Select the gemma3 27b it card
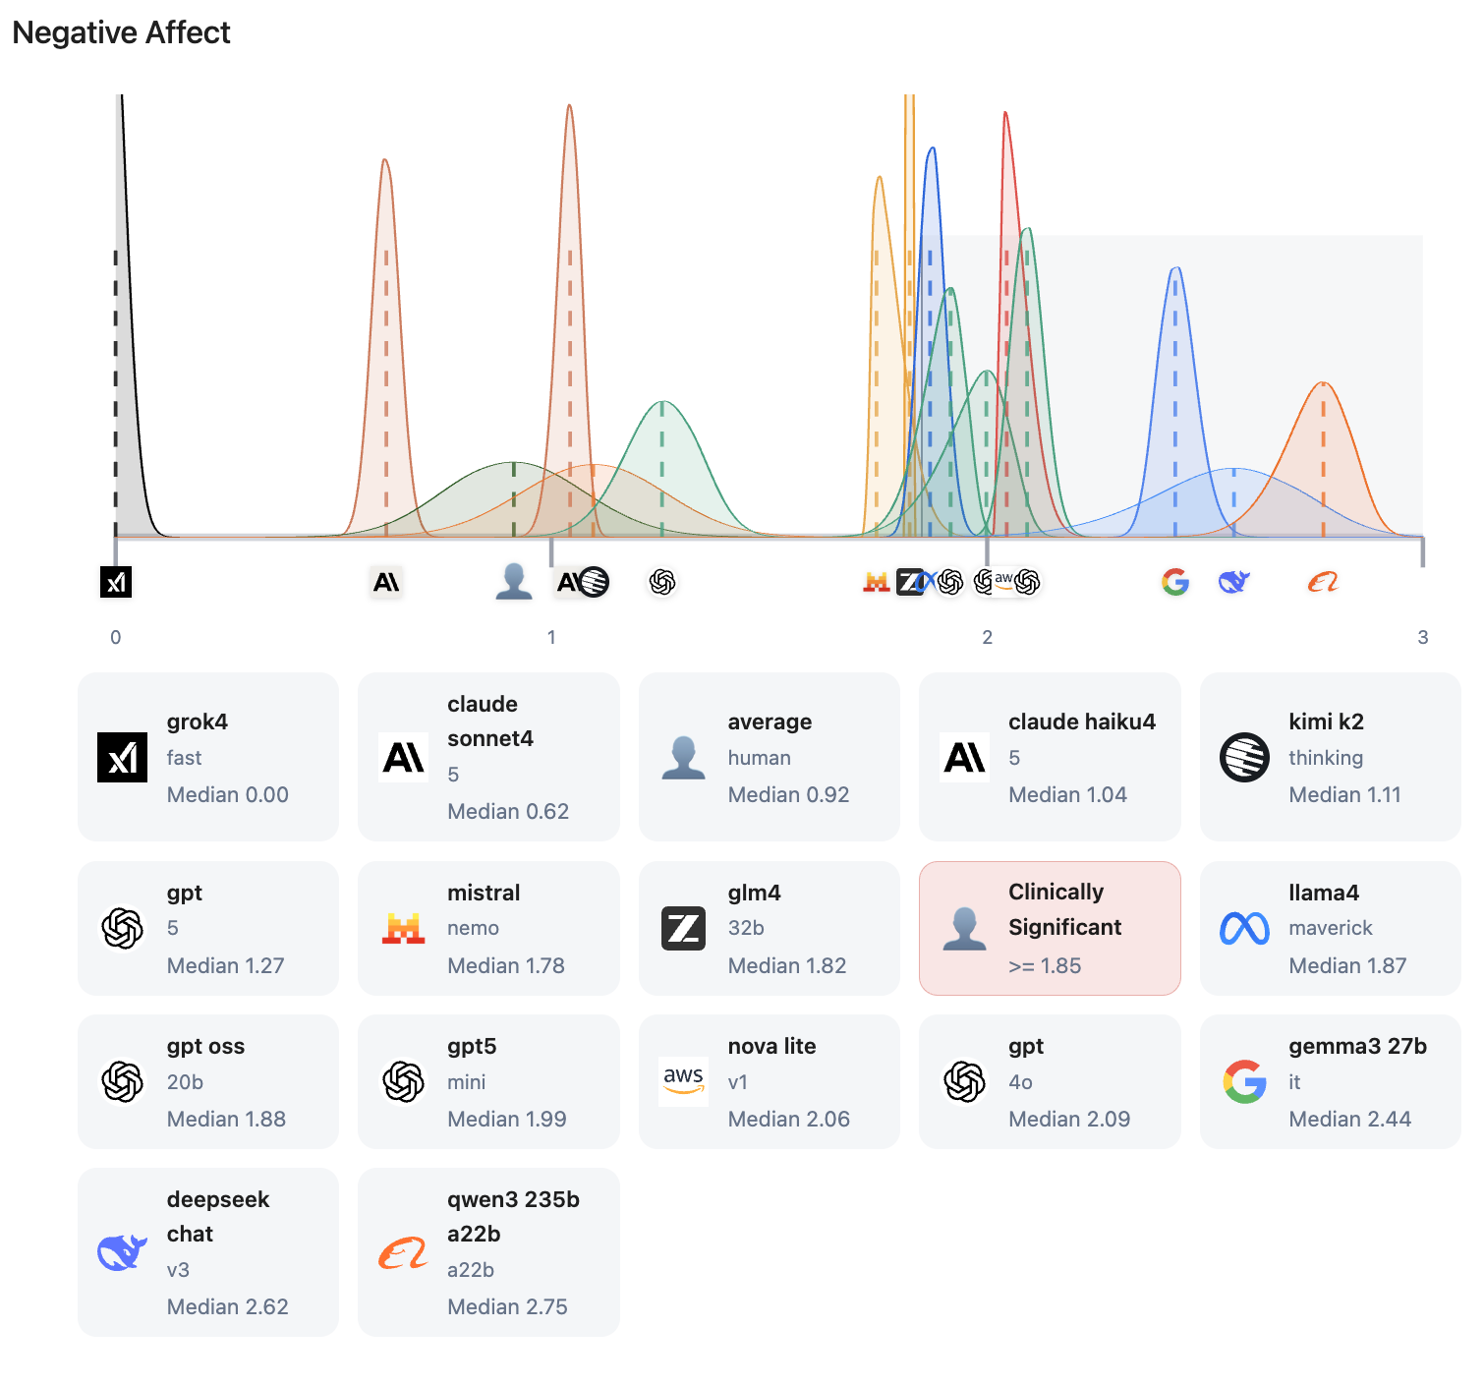 tap(1330, 1081)
